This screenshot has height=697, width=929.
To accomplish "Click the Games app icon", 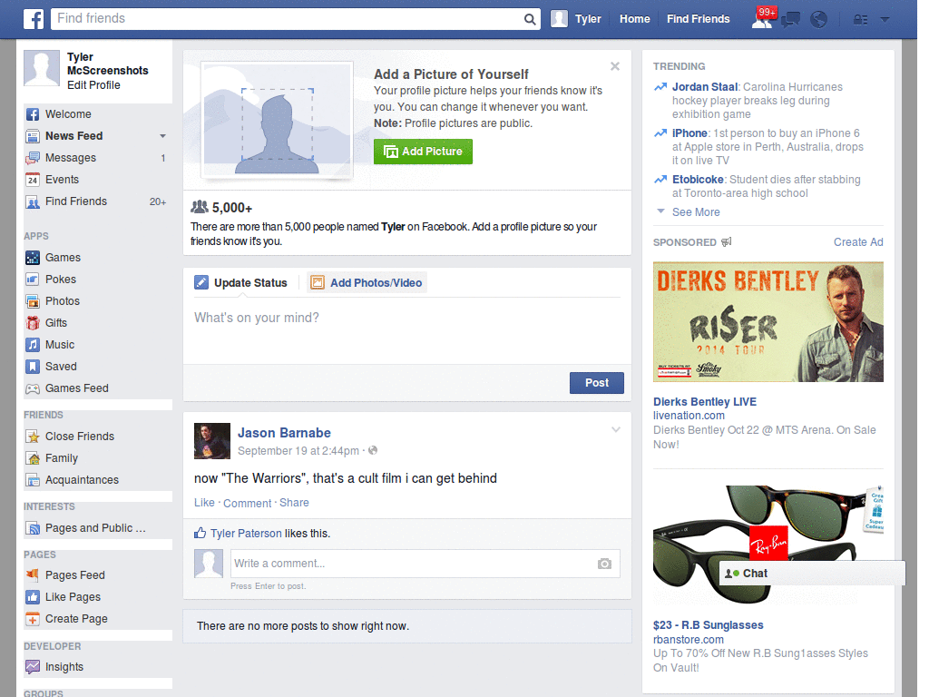I will (33, 258).
